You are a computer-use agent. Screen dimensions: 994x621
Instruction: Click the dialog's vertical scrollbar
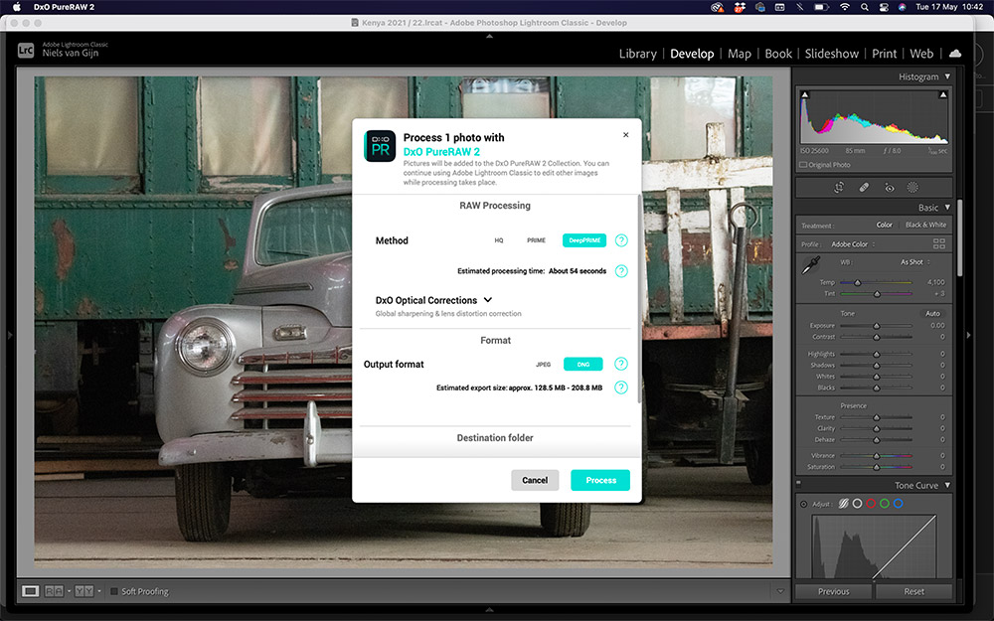point(639,298)
